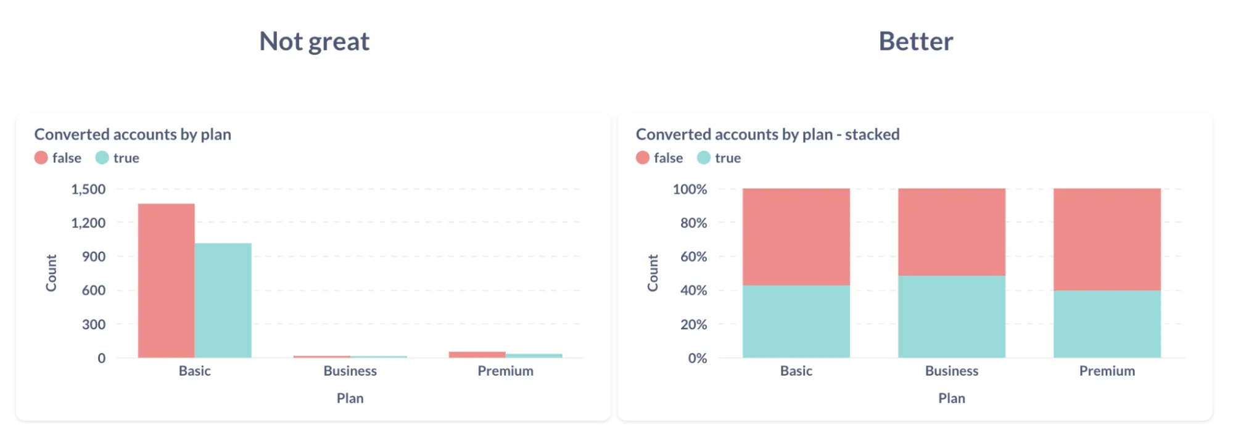Click teal segment of stacked Business bar
The height and width of the screenshot is (441, 1233).
951,316
